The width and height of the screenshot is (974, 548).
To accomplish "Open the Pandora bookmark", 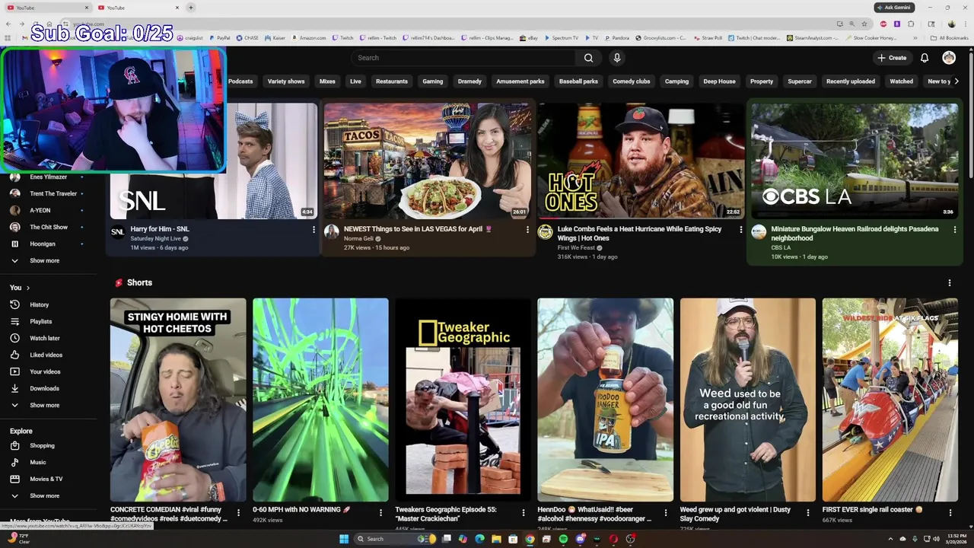I will point(617,37).
